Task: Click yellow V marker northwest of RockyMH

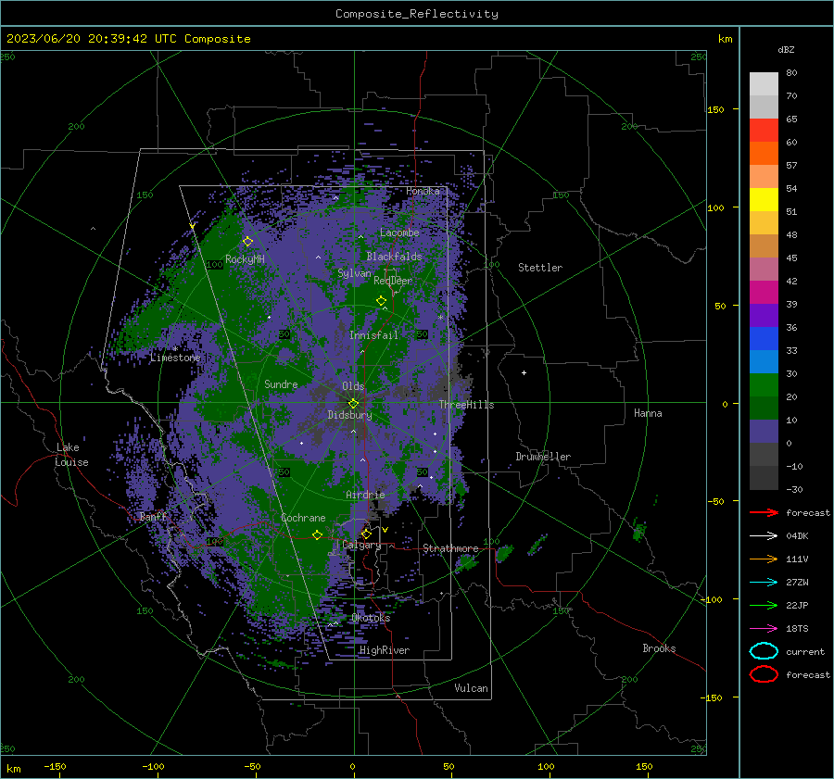Action: pyautogui.click(x=193, y=227)
